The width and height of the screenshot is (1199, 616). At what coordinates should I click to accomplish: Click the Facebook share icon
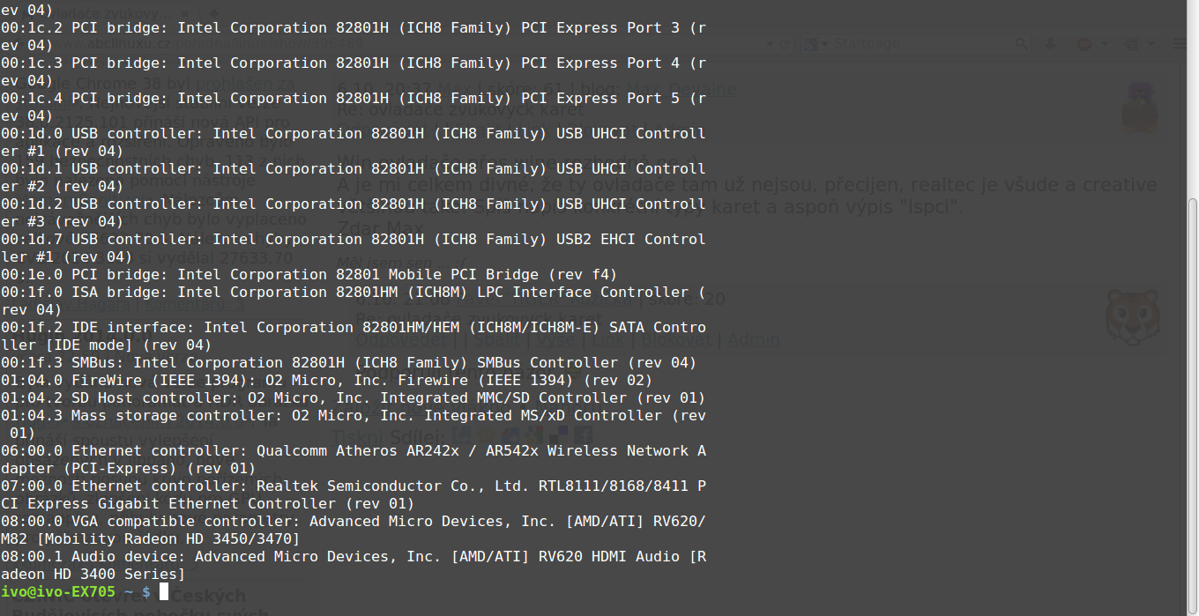583,436
